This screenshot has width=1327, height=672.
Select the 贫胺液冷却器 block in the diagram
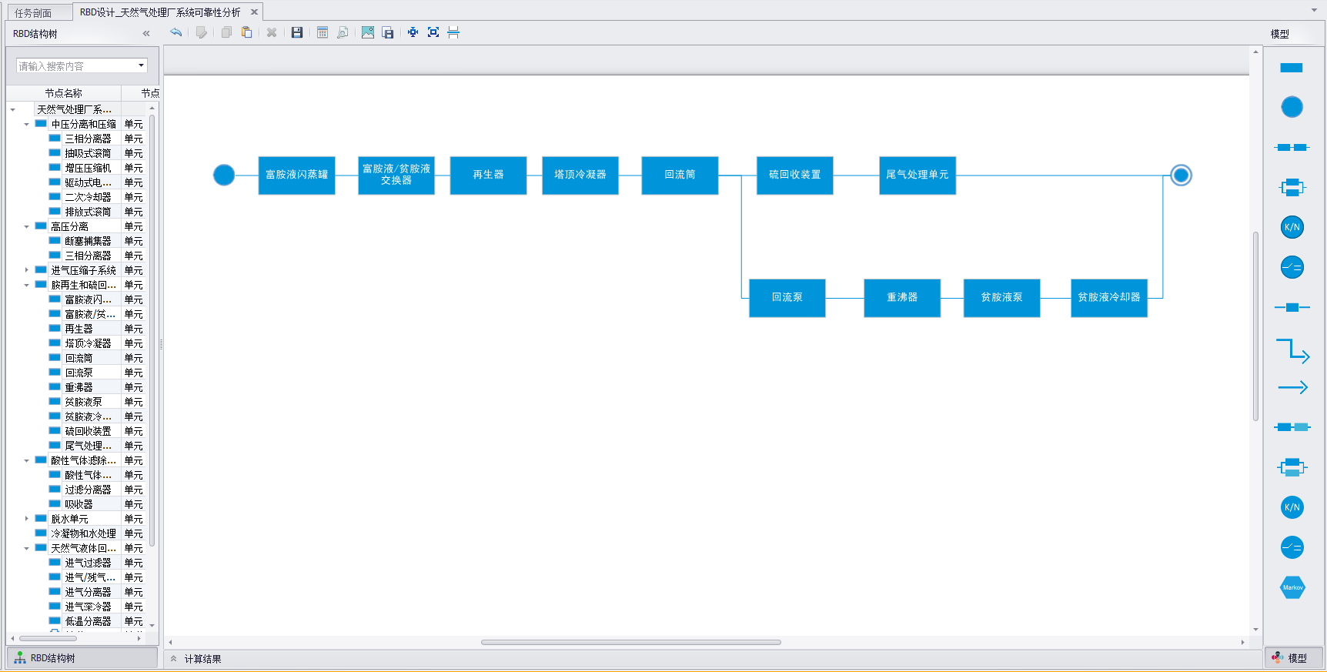click(1109, 298)
